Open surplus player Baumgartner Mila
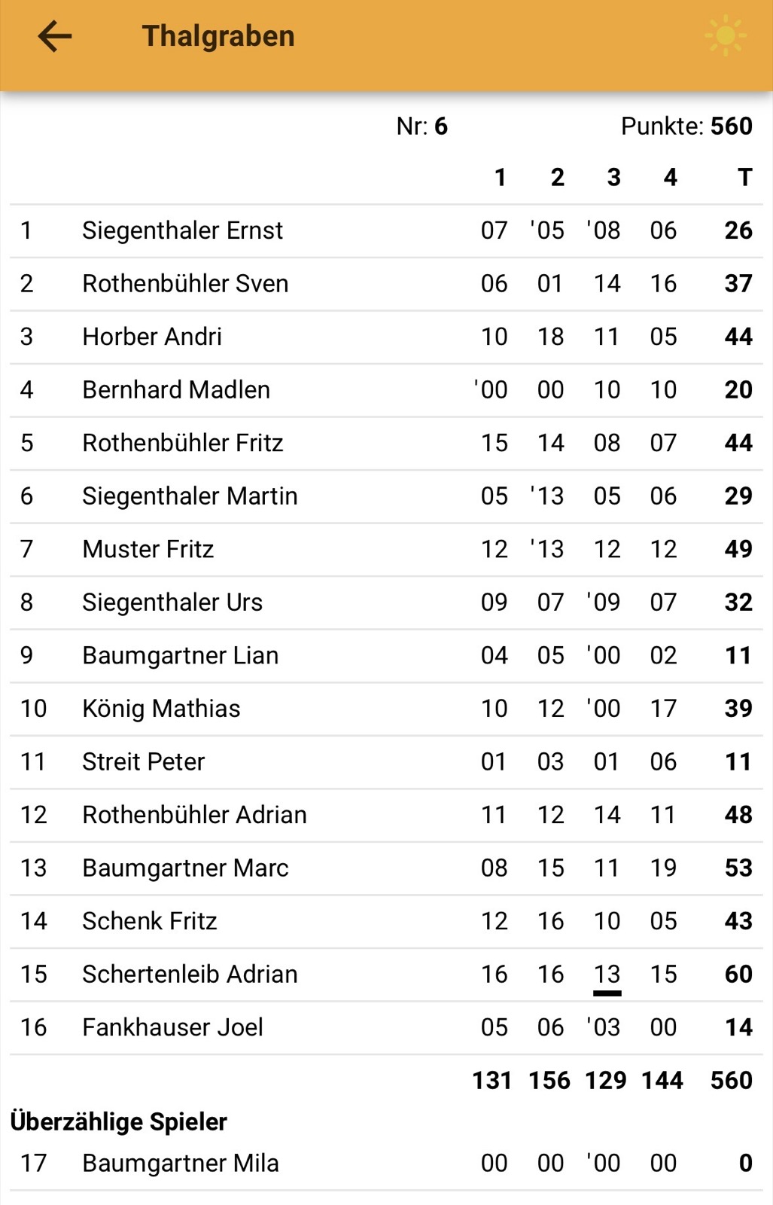773x1205 pixels. point(181,1164)
